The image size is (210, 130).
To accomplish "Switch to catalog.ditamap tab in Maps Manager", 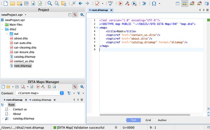I will [x=41, y=100].
